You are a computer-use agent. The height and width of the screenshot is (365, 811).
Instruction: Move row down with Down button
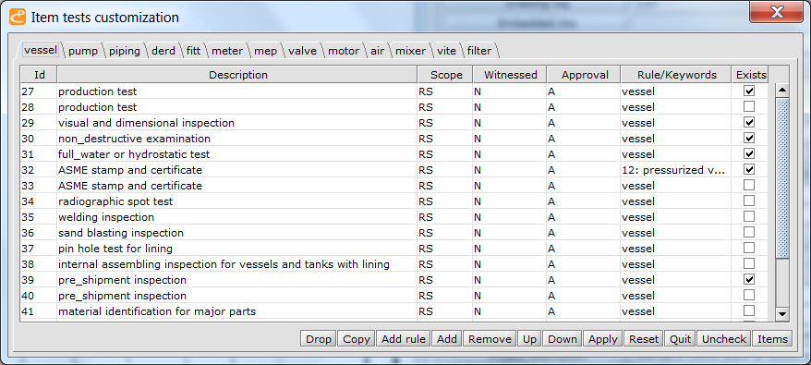coord(563,339)
